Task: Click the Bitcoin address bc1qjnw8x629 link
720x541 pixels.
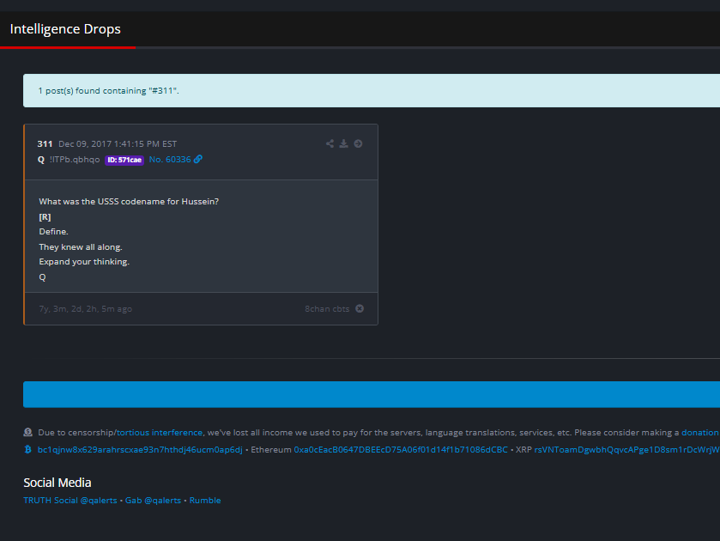Action: [140, 449]
